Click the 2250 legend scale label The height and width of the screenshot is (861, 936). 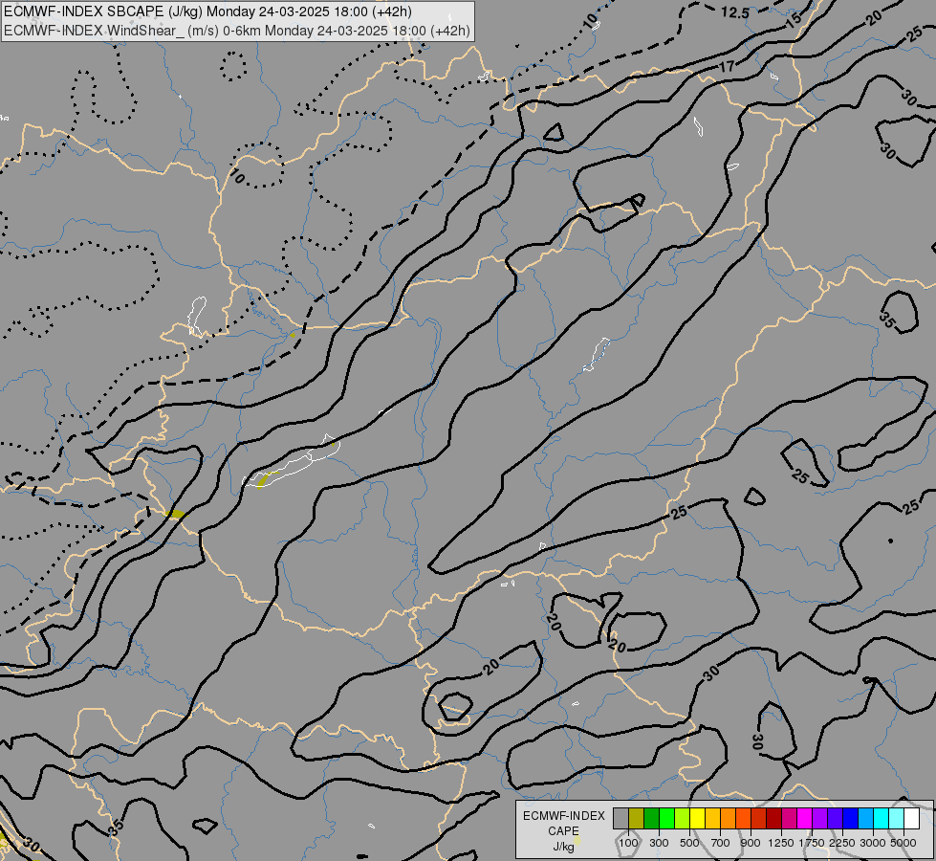[842, 843]
